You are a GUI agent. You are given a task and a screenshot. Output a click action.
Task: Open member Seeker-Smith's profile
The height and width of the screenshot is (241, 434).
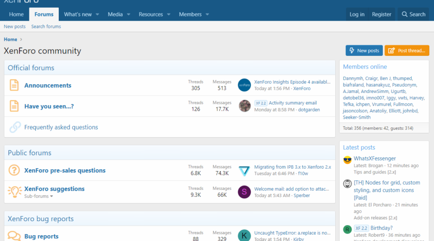pos(356,117)
